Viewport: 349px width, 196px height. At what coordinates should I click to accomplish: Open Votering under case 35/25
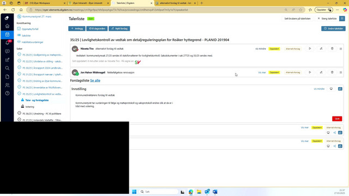point(29,107)
